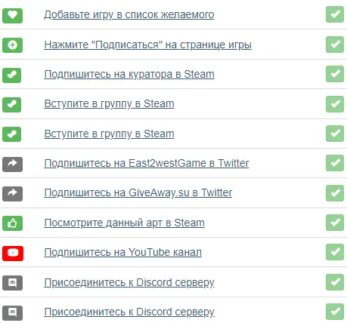Open the "Подпишитесь на YouTube канал" link
Image resolution: width=347 pixels, height=329 pixels.
click(x=122, y=252)
